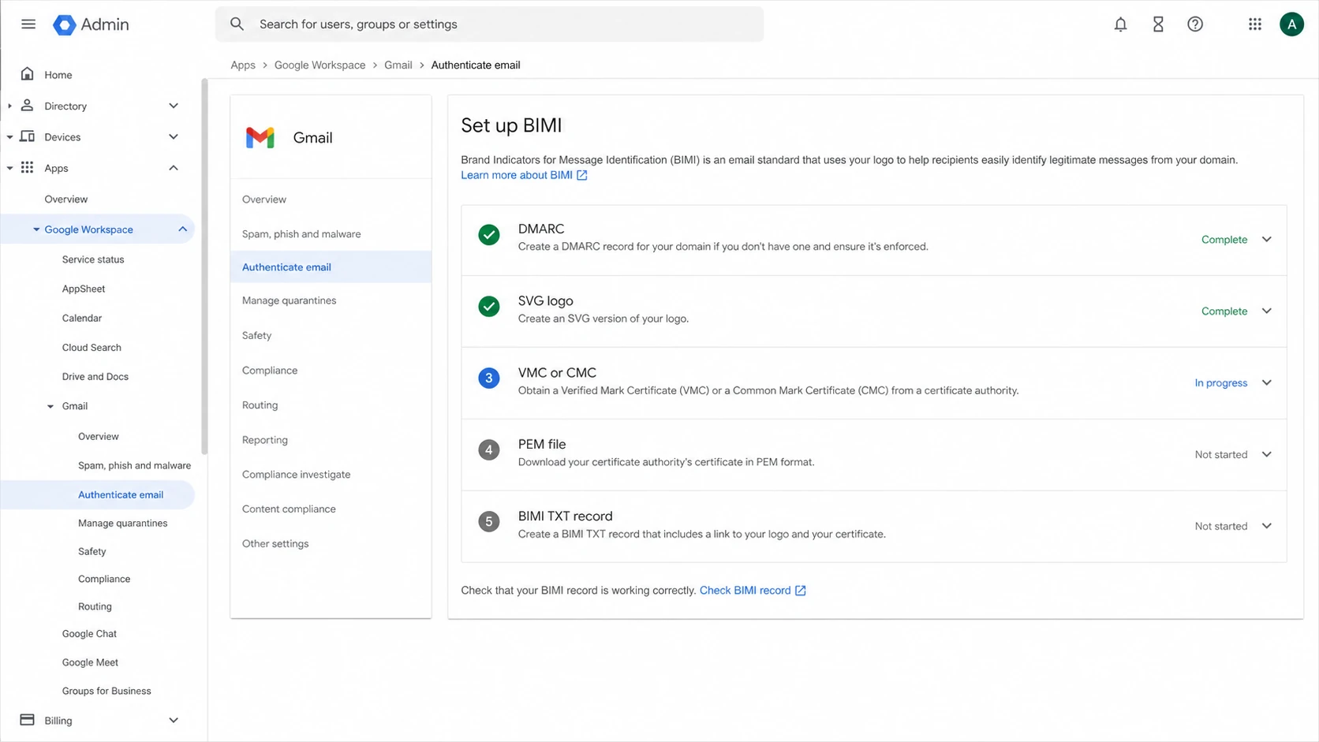Collapse the Google Workspace chevron
The height and width of the screenshot is (742, 1319).
183,229
